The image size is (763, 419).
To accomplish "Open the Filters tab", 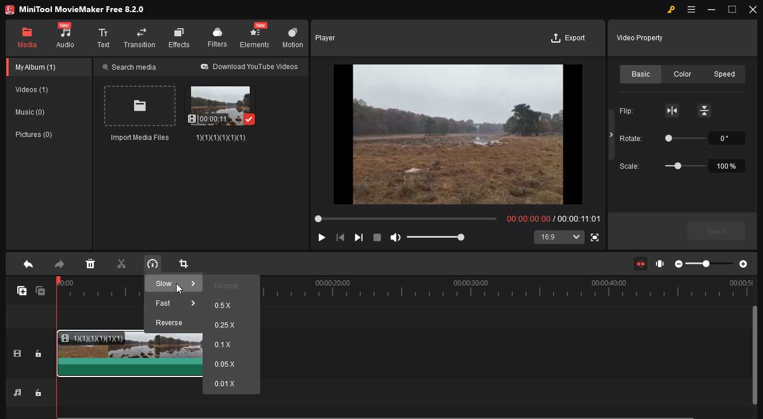I will [217, 37].
